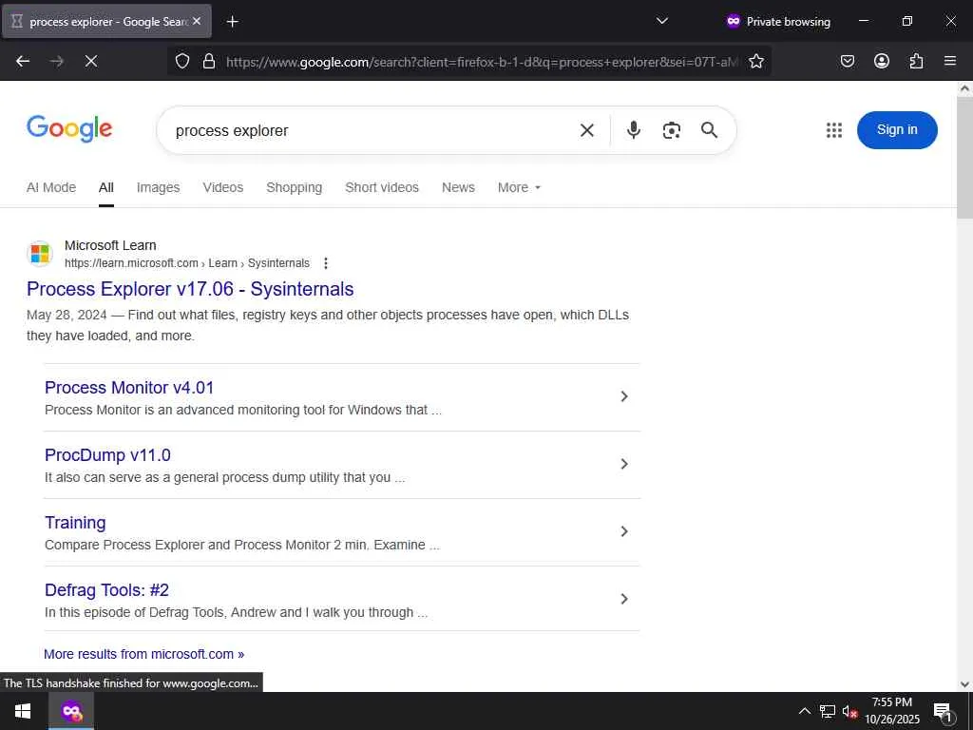Open the taskbar clock 7:55 PM
The image size is (973, 730).
point(892,711)
